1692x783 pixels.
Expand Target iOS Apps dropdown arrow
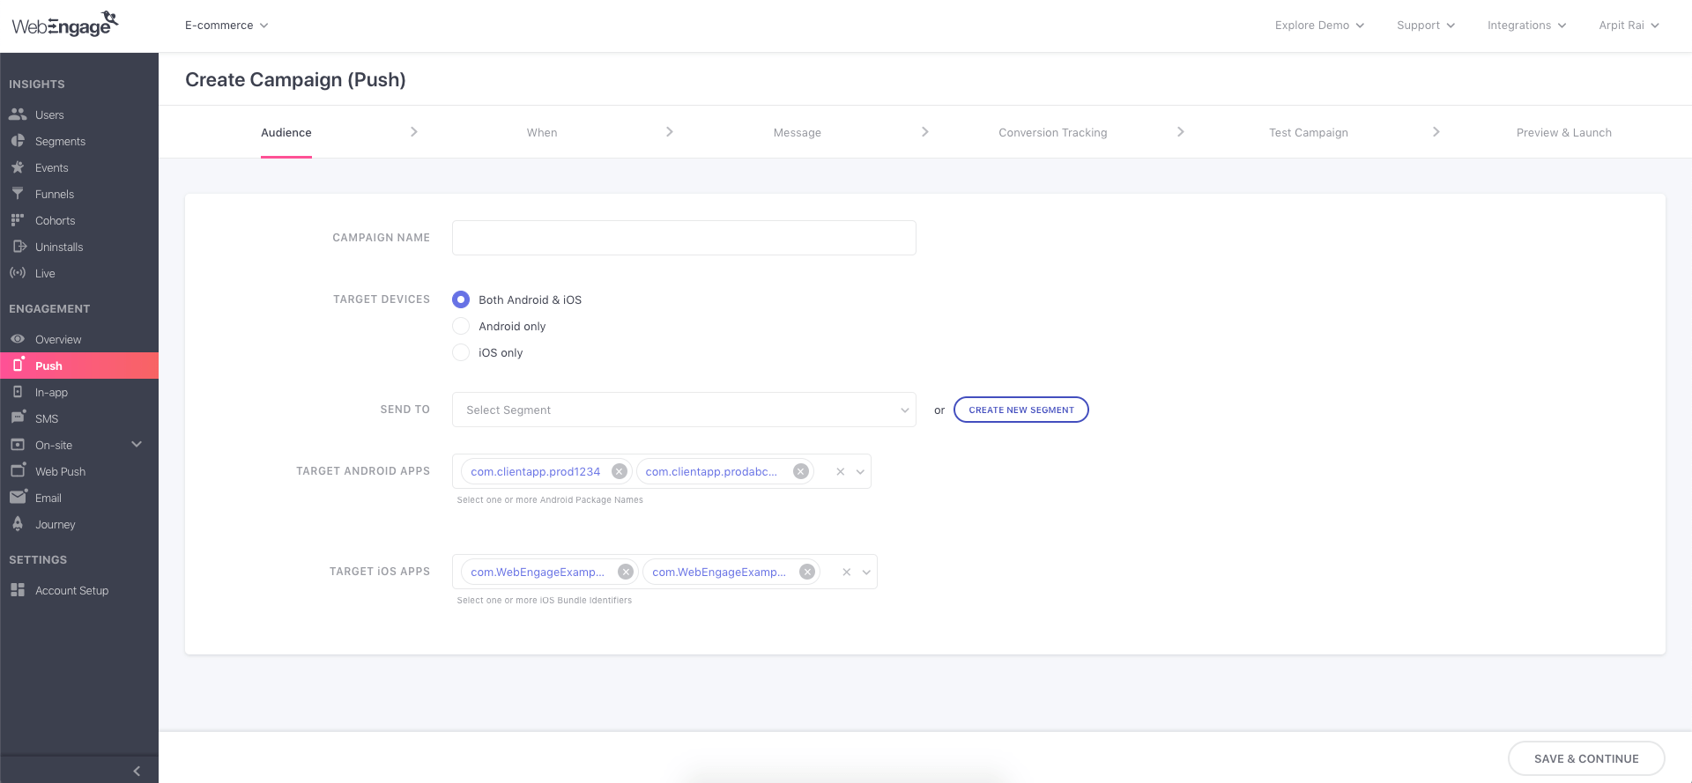pos(867,572)
